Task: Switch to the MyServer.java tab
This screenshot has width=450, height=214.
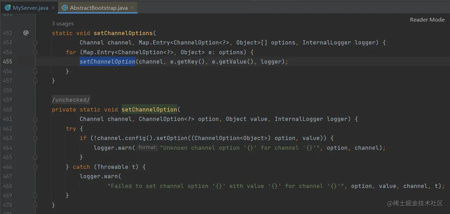Action: [30, 8]
